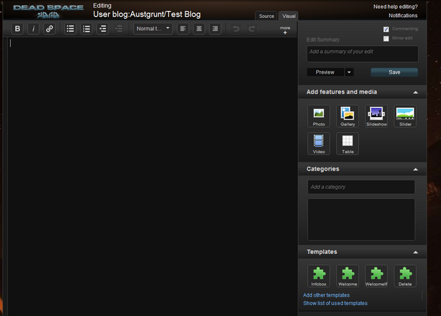Click the Edit Summary label
The height and width of the screenshot is (316, 441).
click(323, 40)
